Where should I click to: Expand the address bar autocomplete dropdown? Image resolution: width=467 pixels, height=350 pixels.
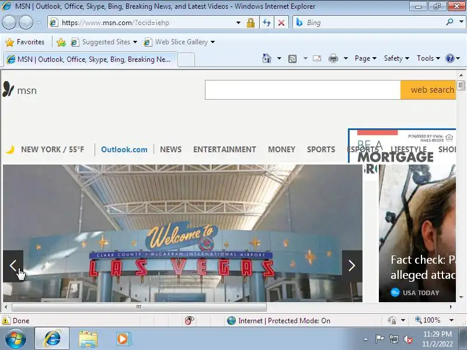[238, 23]
